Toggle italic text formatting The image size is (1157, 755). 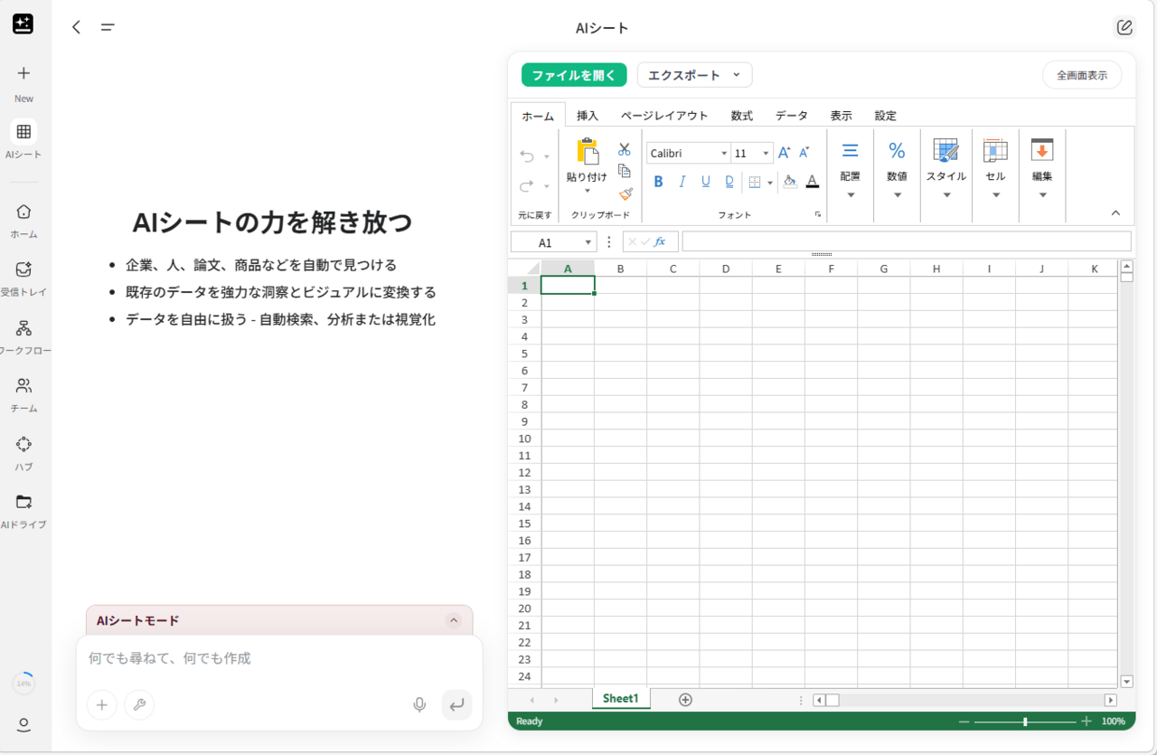click(x=682, y=182)
